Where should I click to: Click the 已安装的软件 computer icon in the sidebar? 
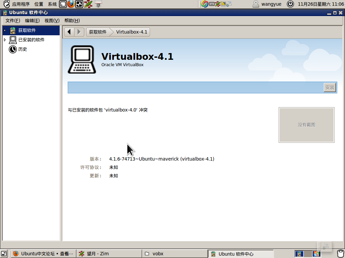[13, 40]
